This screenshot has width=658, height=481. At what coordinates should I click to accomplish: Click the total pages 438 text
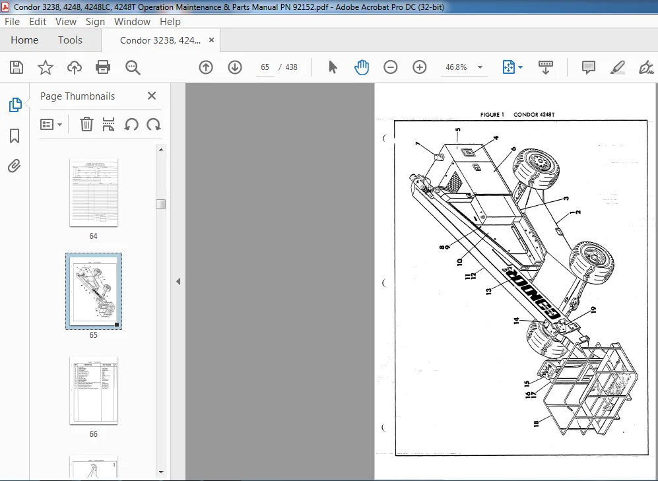pyautogui.click(x=291, y=67)
